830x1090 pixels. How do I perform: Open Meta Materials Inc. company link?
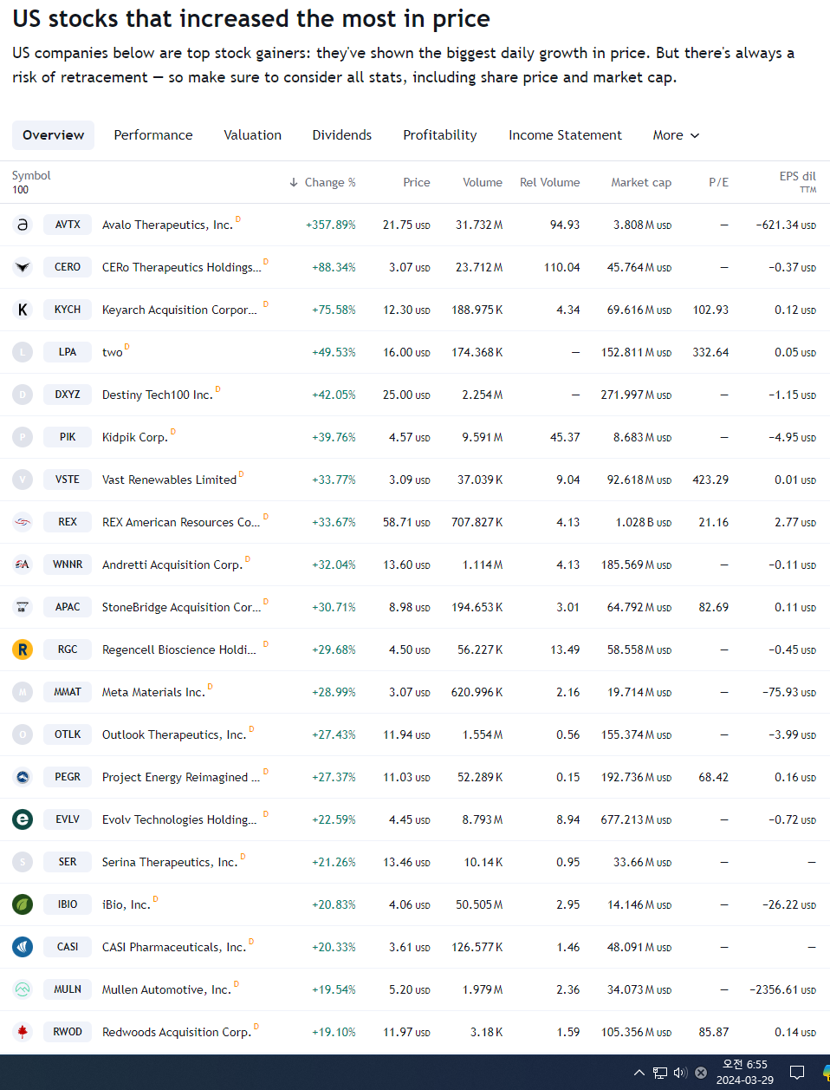(153, 693)
